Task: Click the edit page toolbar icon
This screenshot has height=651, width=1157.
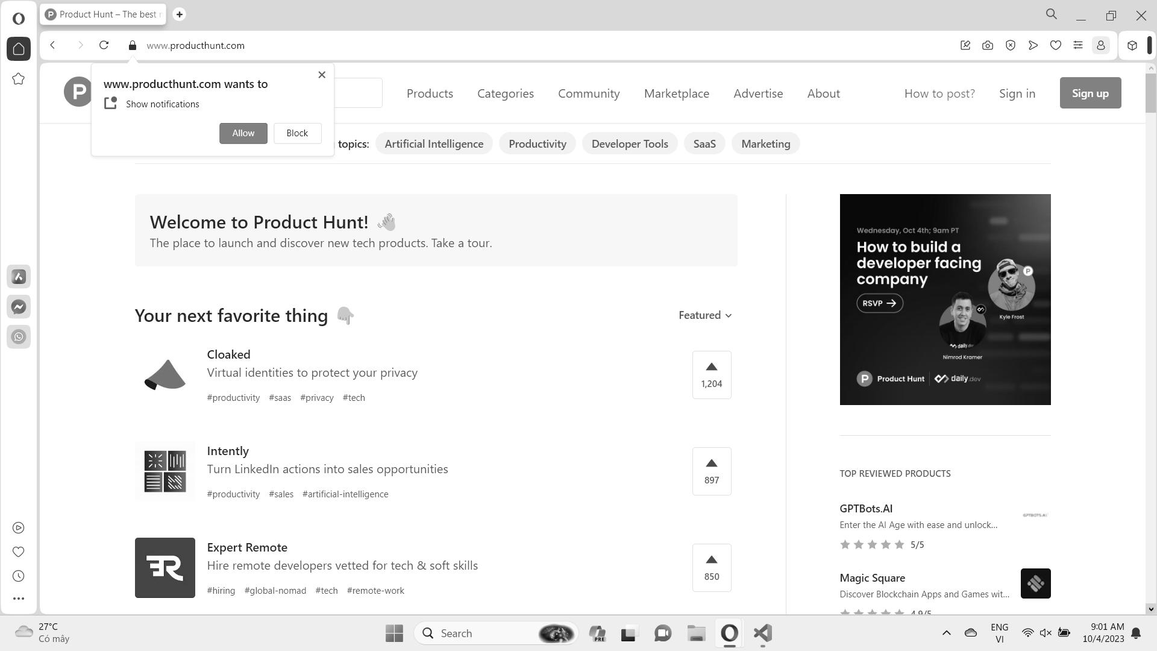Action: 965,45
